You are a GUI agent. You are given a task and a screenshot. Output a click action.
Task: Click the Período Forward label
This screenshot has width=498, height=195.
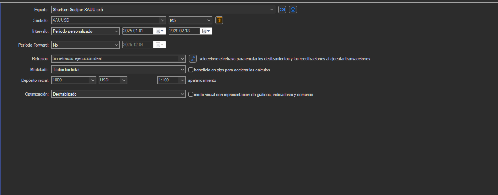click(34, 45)
